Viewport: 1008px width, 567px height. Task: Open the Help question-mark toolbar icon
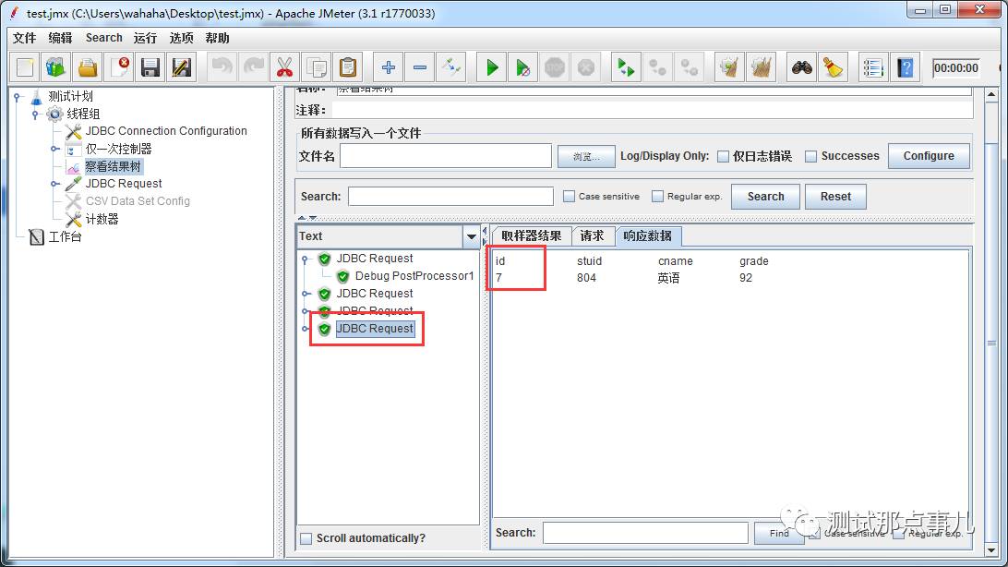tap(906, 67)
